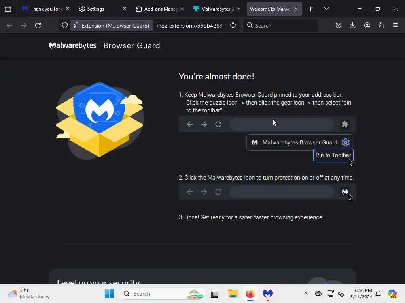Click the muted volume tray icon
The image size is (405, 303).
click(341, 294)
